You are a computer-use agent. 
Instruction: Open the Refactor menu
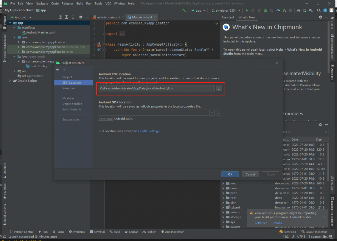67,3
